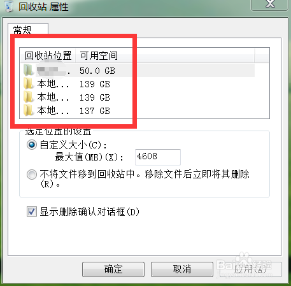291x286 pixels.
Task: Click the 确定 button
Action: (113, 269)
